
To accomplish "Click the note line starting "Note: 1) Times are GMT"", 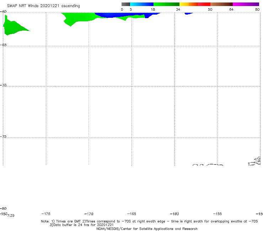I will [x=149, y=221].
